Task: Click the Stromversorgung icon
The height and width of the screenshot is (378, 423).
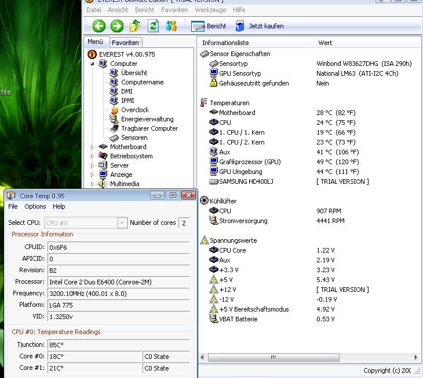Action: point(214,221)
